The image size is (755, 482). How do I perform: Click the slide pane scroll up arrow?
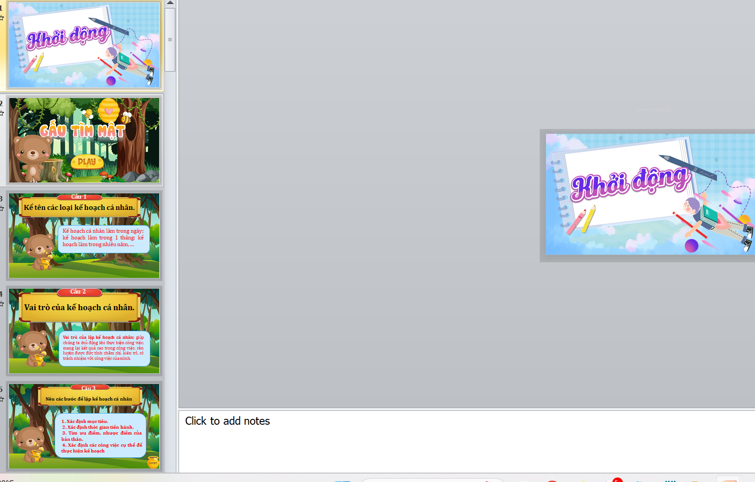pyautogui.click(x=170, y=3)
